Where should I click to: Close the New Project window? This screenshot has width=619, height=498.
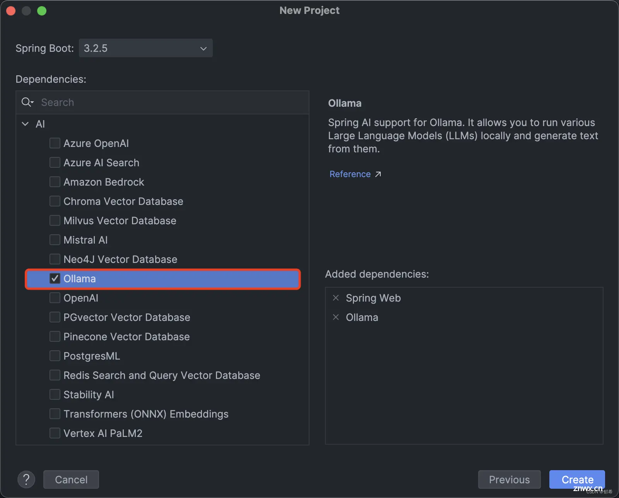(11, 11)
